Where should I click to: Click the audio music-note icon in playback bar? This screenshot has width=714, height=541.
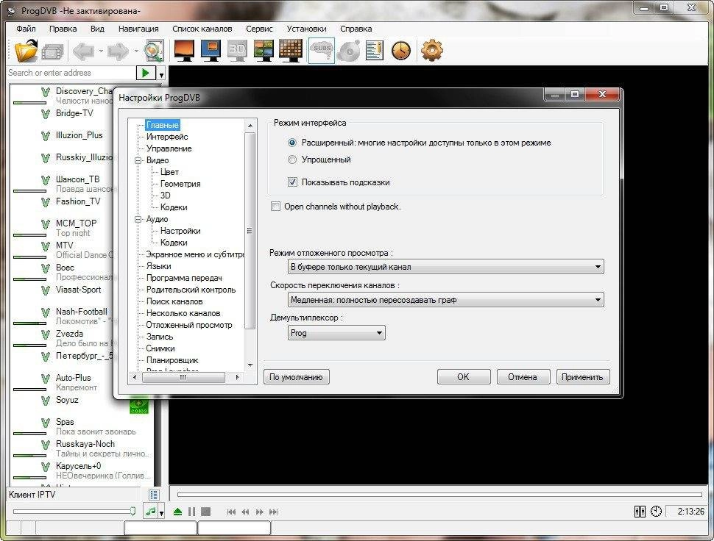(x=150, y=512)
